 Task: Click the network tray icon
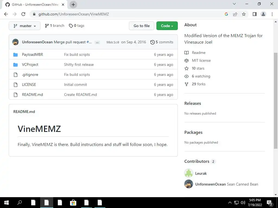236,203
